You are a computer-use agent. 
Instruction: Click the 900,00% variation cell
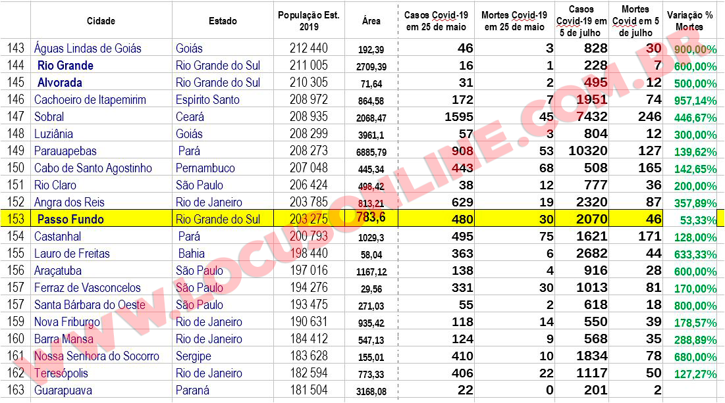689,49
